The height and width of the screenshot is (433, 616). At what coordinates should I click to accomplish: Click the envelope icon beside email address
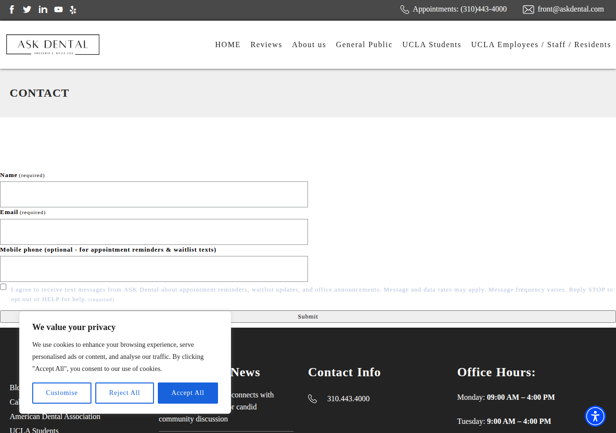528,10
